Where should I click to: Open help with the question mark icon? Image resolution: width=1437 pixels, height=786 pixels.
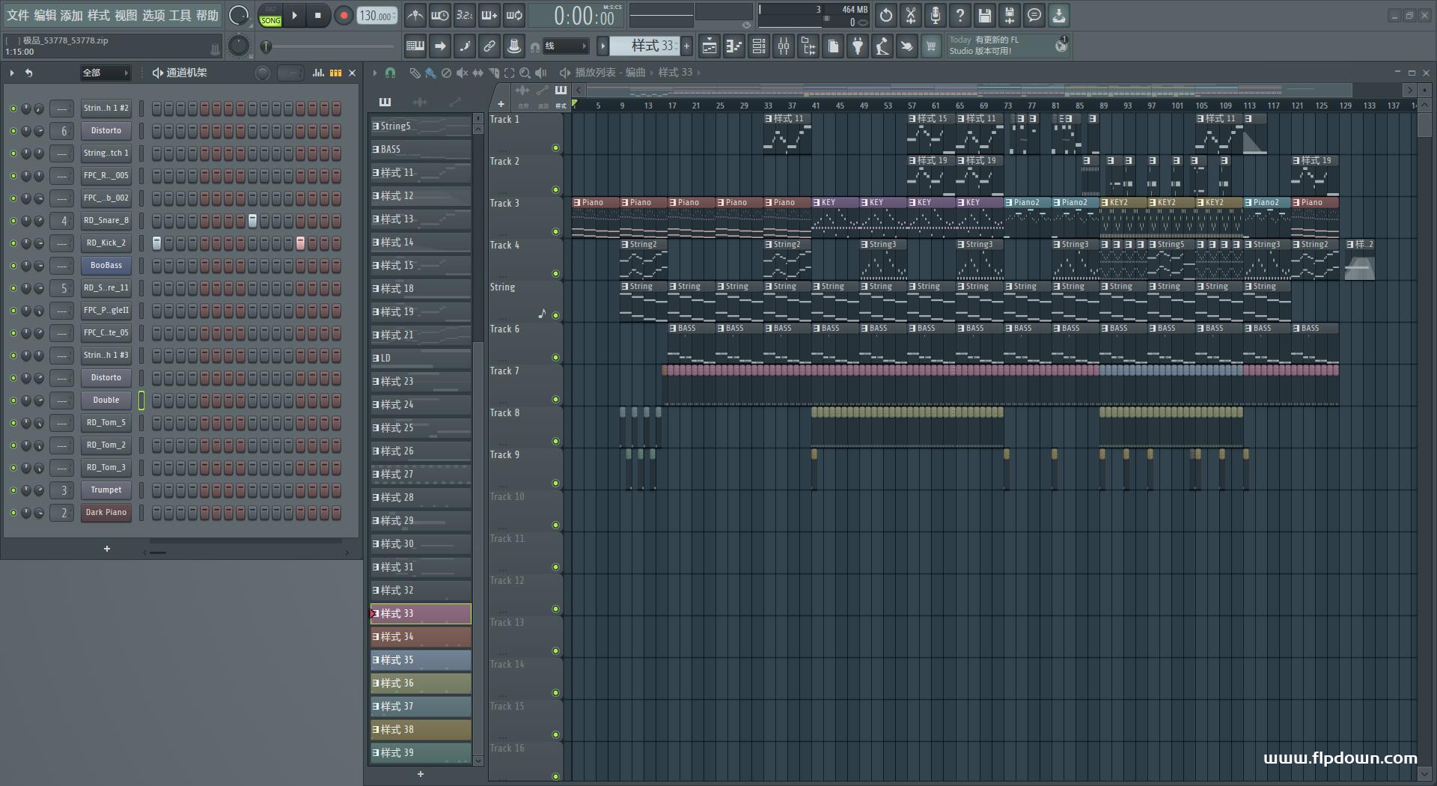(960, 15)
